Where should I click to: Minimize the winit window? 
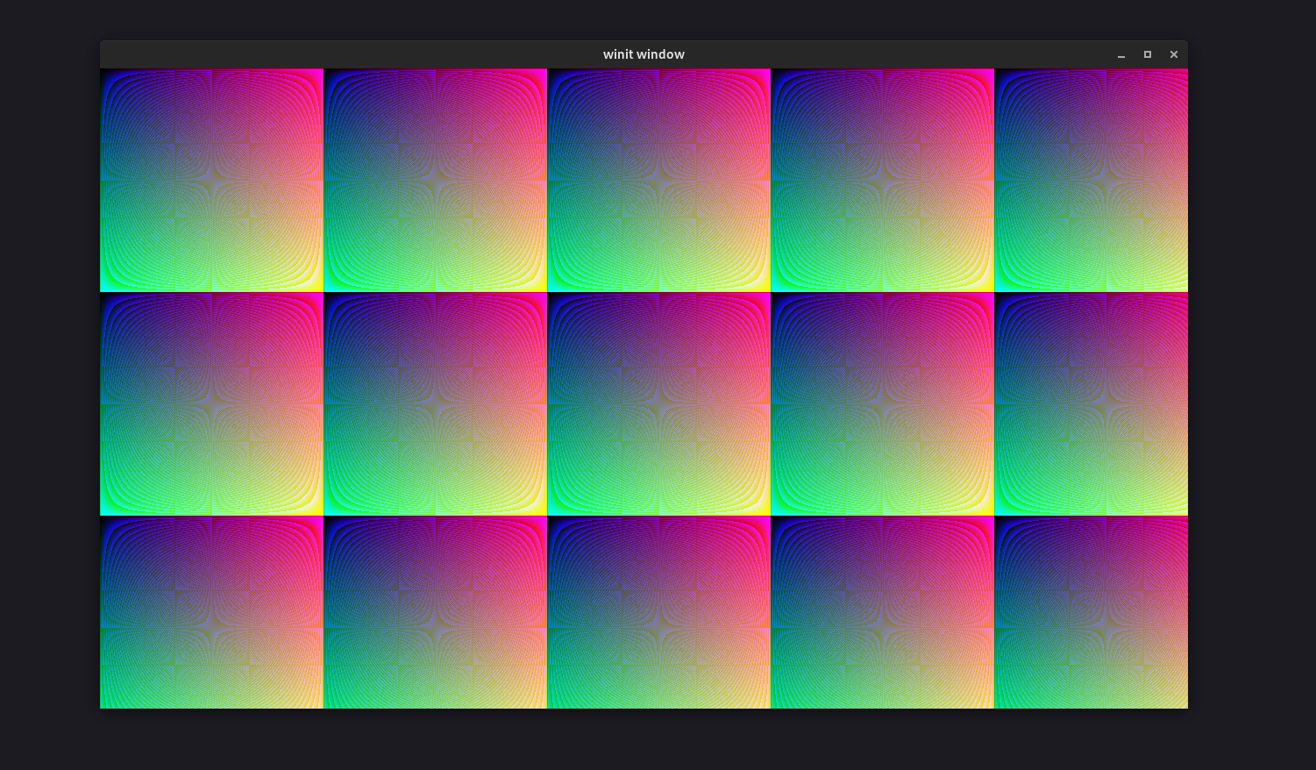tap(1121, 54)
